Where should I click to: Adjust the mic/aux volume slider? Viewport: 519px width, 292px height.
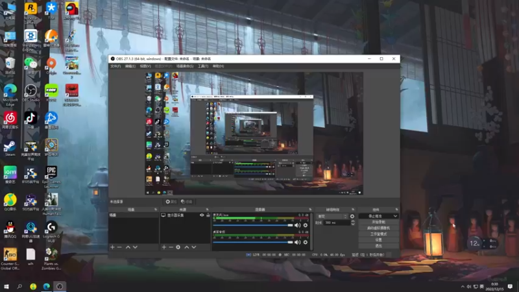tap(253, 225)
